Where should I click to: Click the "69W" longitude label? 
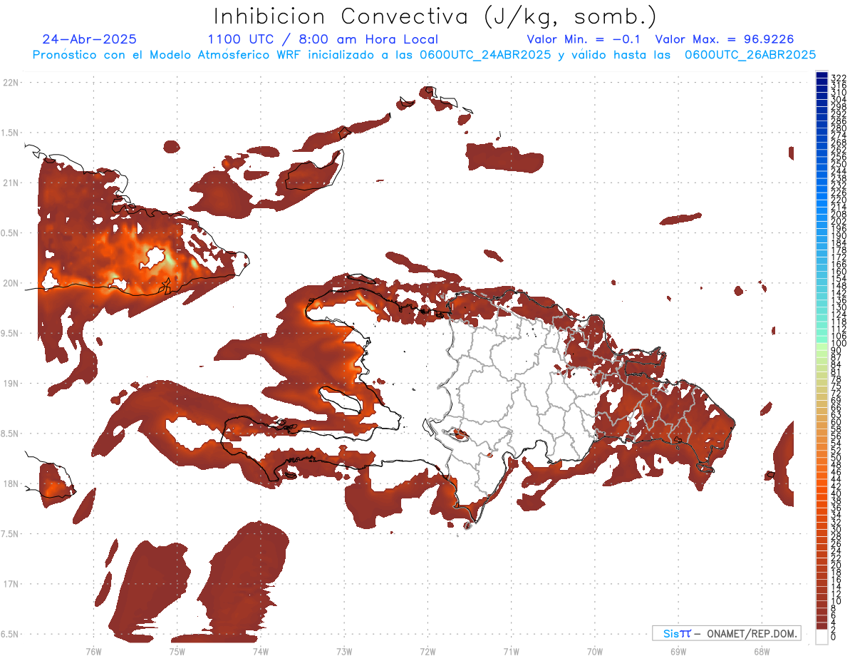coord(678,652)
